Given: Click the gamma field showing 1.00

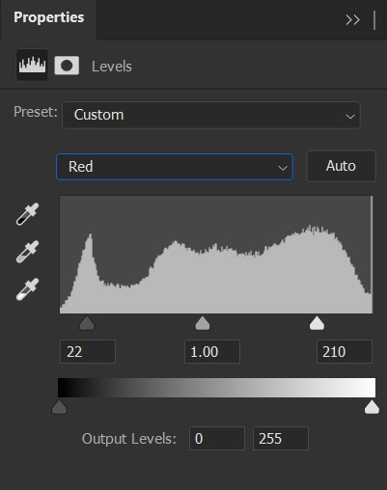Looking at the screenshot, I should [x=212, y=351].
